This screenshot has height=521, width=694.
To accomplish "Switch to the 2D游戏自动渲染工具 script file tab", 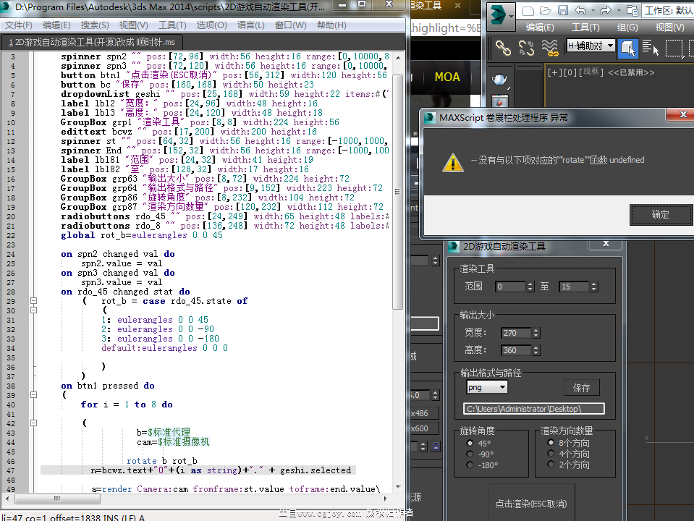I will click(x=92, y=43).
